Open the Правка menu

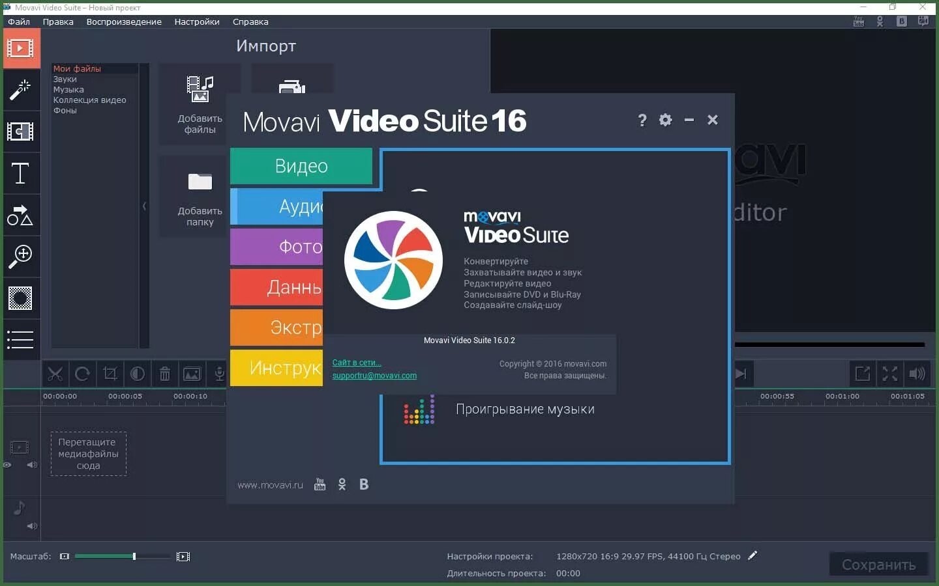pyautogui.click(x=58, y=21)
